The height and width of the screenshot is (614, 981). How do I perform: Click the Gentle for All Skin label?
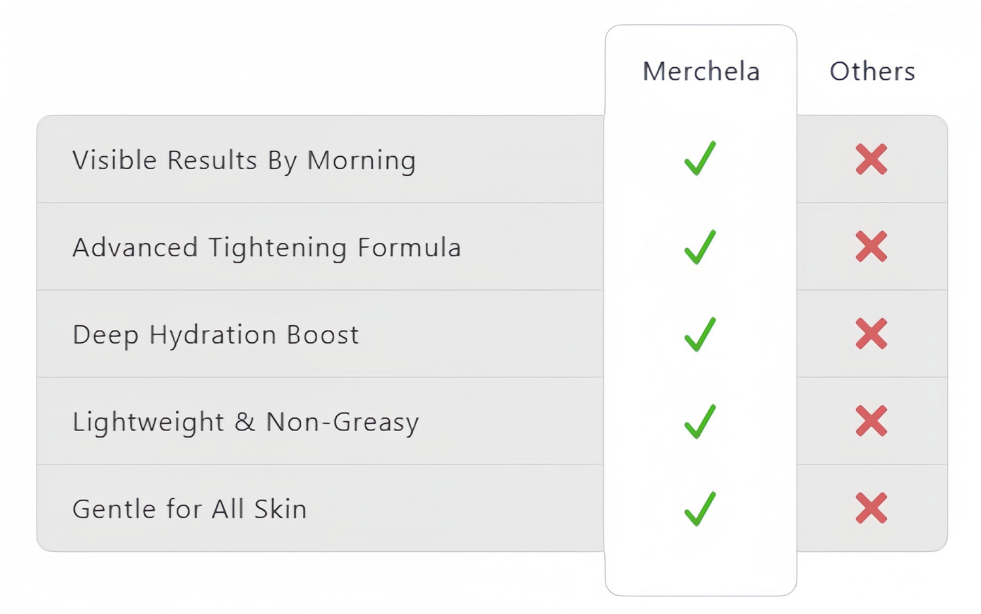(190, 509)
